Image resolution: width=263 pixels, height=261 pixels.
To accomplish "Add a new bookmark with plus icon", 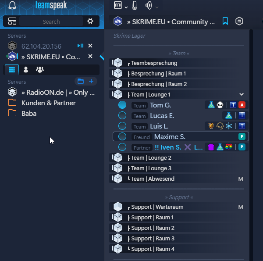I will point(91,81).
